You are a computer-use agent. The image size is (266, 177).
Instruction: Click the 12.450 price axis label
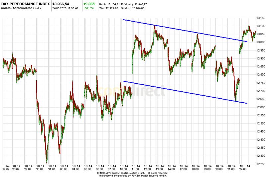[261, 132]
